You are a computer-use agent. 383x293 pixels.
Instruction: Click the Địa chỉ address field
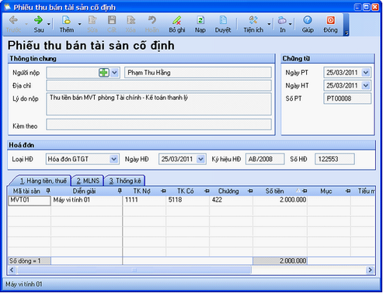coord(158,85)
